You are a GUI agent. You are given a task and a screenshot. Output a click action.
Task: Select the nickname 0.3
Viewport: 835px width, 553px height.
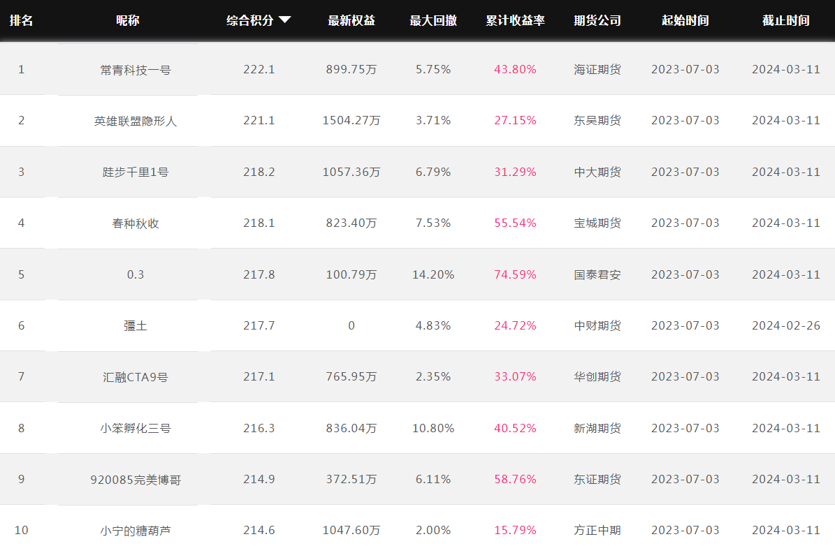point(136,274)
